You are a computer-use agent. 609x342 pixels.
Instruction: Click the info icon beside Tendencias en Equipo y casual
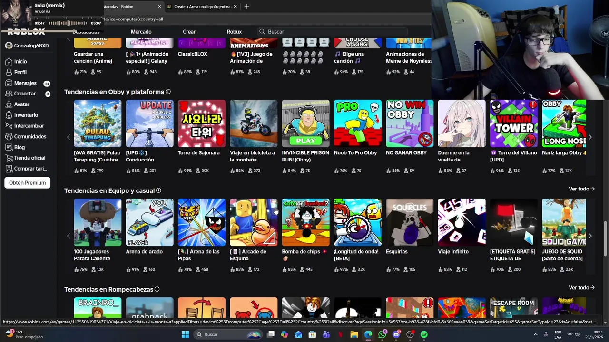[x=158, y=190]
